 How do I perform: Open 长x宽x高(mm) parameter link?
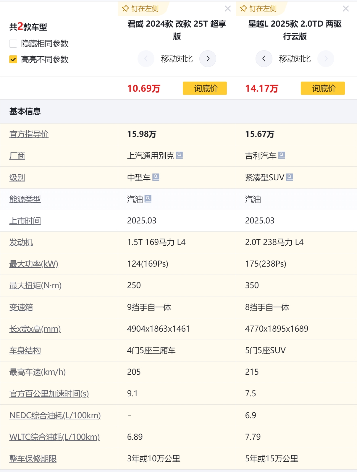tap(35, 329)
